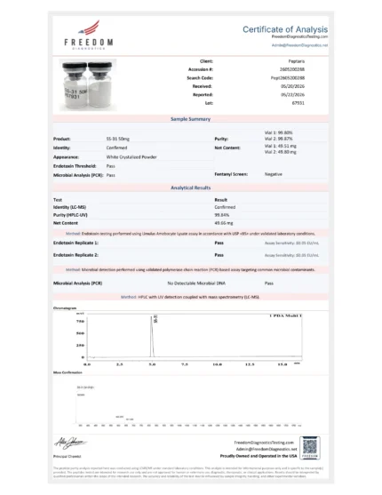Click the Endotoxin Replicate 2 label
Viewport: 382px width, 495px height.
tap(76, 255)
